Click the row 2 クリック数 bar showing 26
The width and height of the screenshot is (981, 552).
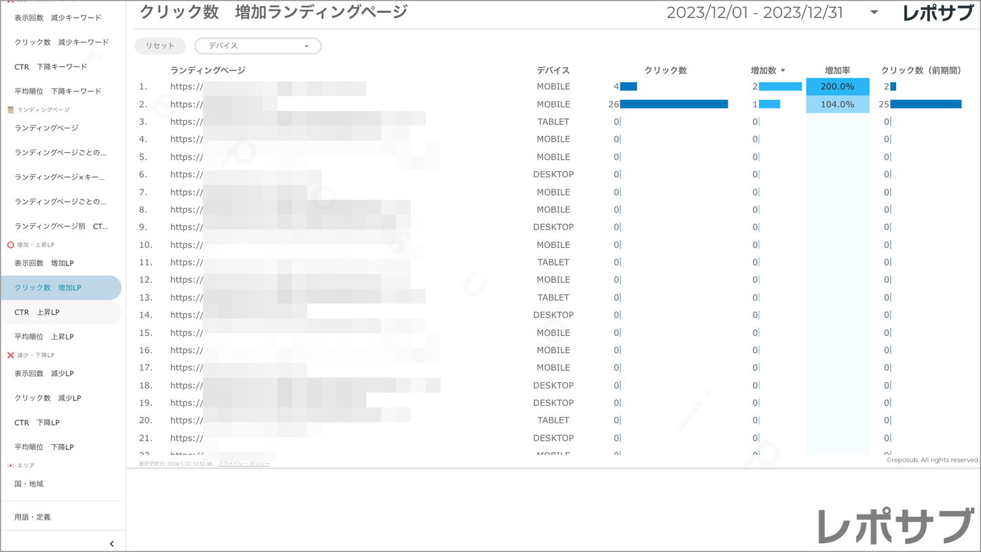(673, 105)
